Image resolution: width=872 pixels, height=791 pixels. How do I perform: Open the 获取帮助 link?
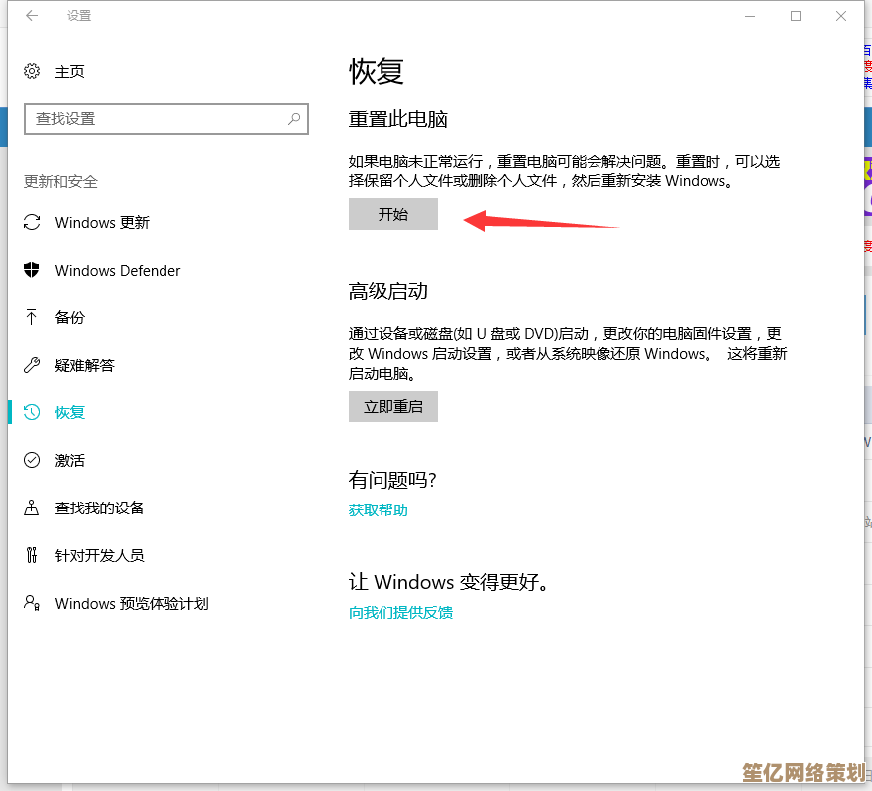pyautogui.click(x=378, y=510)
